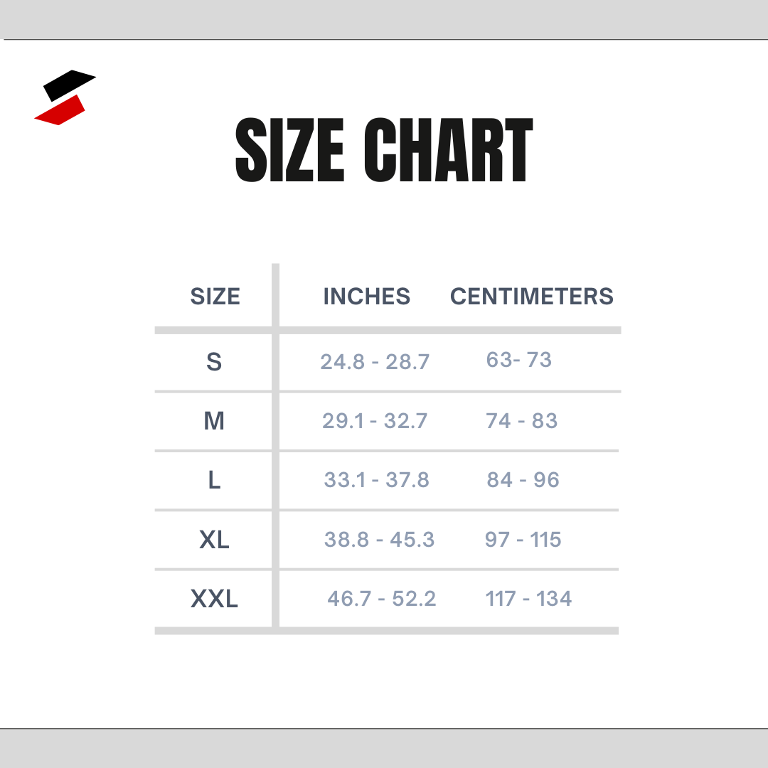
Task: Click the 63- 73 centimeters value
Action: pyautogui.click(x=519, y=360)
